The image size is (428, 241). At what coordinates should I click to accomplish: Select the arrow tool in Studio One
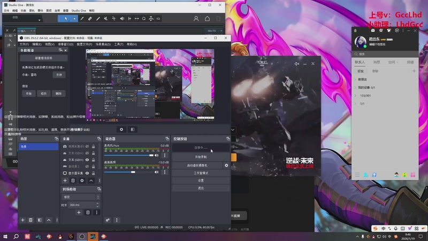pos(66,18)
